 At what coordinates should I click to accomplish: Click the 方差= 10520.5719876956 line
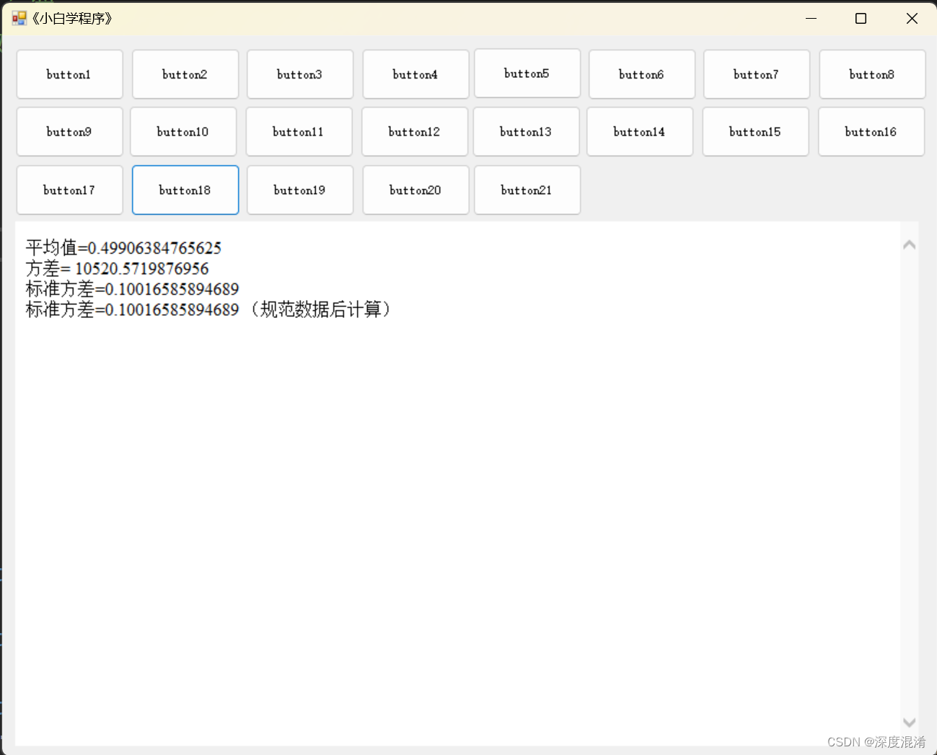pyautogui.click(x=117, y=269)
